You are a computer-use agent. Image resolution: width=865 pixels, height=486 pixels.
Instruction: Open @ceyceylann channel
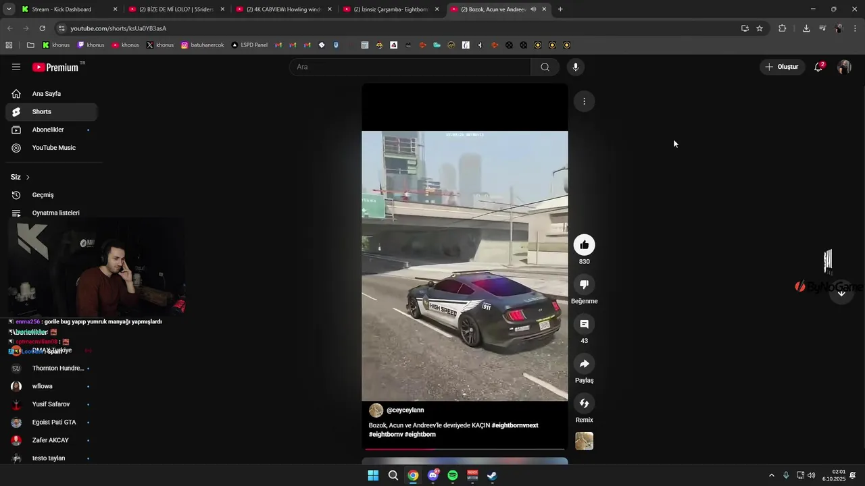tap(405, 410)
